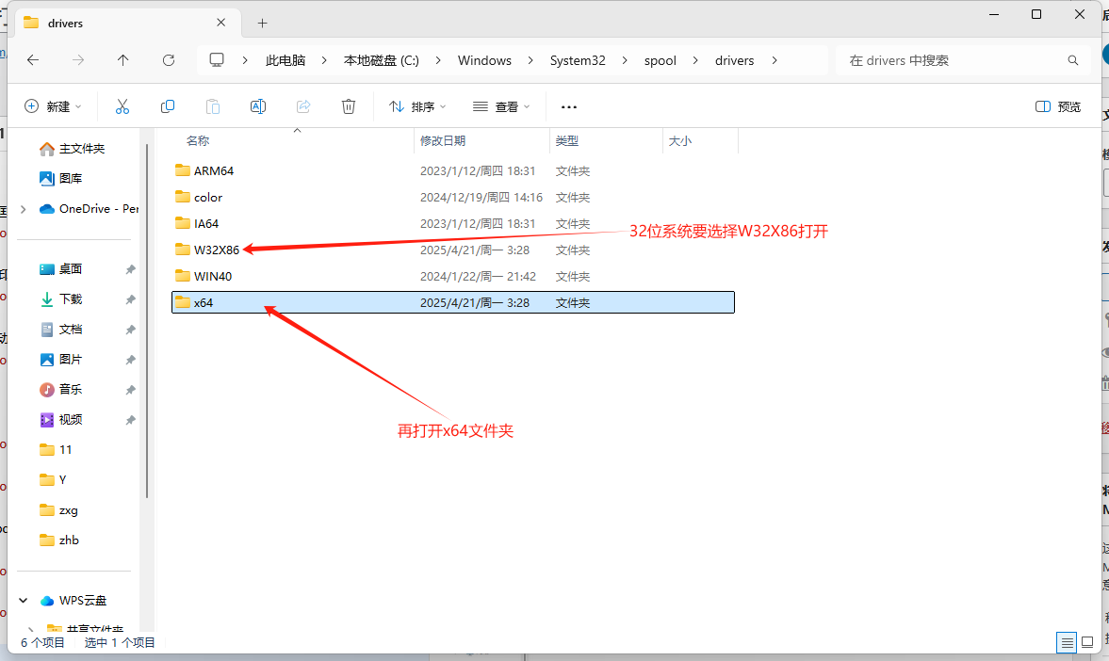Select the IA64 folder
Screen dimensions: 1109x661
[452, 223]
